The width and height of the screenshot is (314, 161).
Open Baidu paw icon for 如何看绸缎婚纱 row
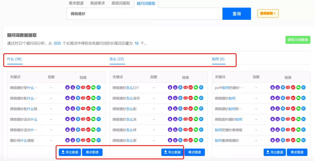272,140
